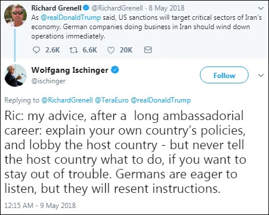Image resolution: width=269 pixels, height=215 pixels.
Task: Click the 12:15 AM - 9 May 2018 timestamp
Action: click(40, 206)
